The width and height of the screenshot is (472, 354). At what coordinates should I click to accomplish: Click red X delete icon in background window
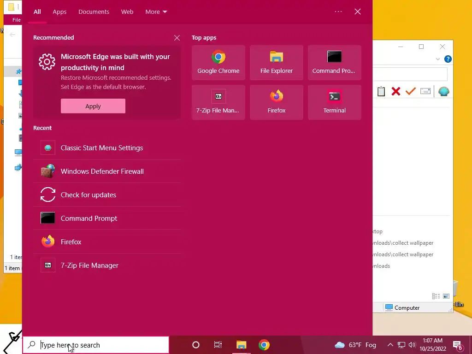(396, 91)
